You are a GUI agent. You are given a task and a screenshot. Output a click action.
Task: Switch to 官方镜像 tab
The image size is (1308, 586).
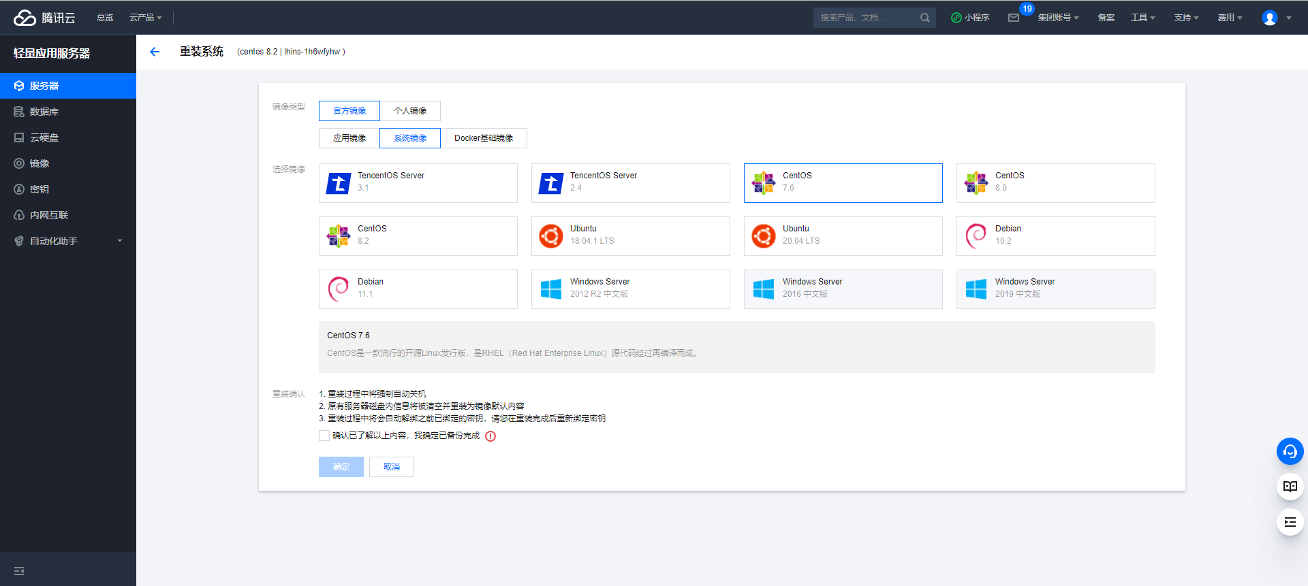click(x=349, y=111)
